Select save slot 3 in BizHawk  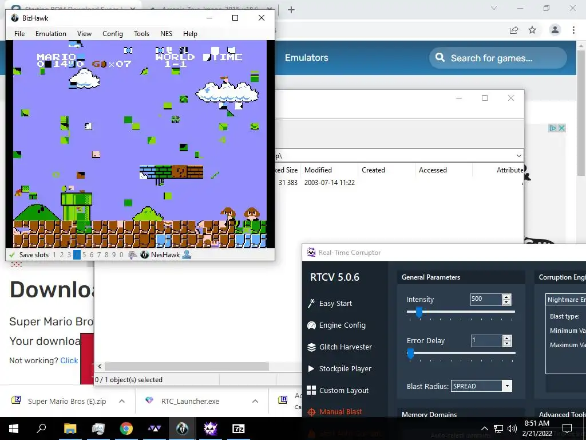click(69, 255)
